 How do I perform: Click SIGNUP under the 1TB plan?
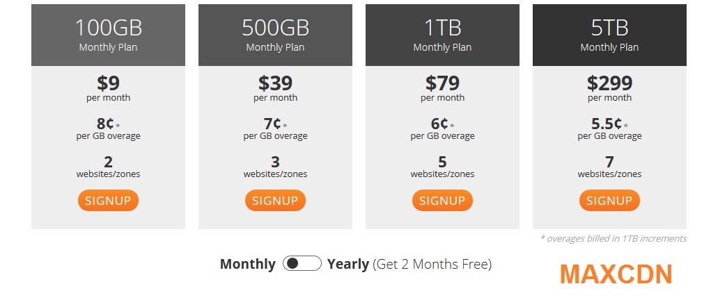(442, 201)
